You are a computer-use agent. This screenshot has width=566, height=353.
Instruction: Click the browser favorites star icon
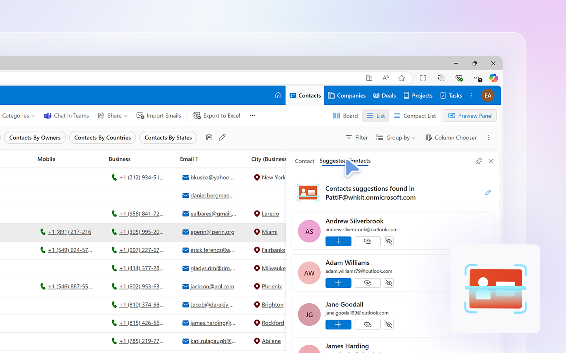tap(402, 78)
